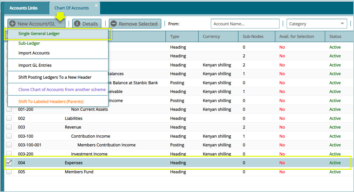Click account code 003-100-001

coord(29,145)
